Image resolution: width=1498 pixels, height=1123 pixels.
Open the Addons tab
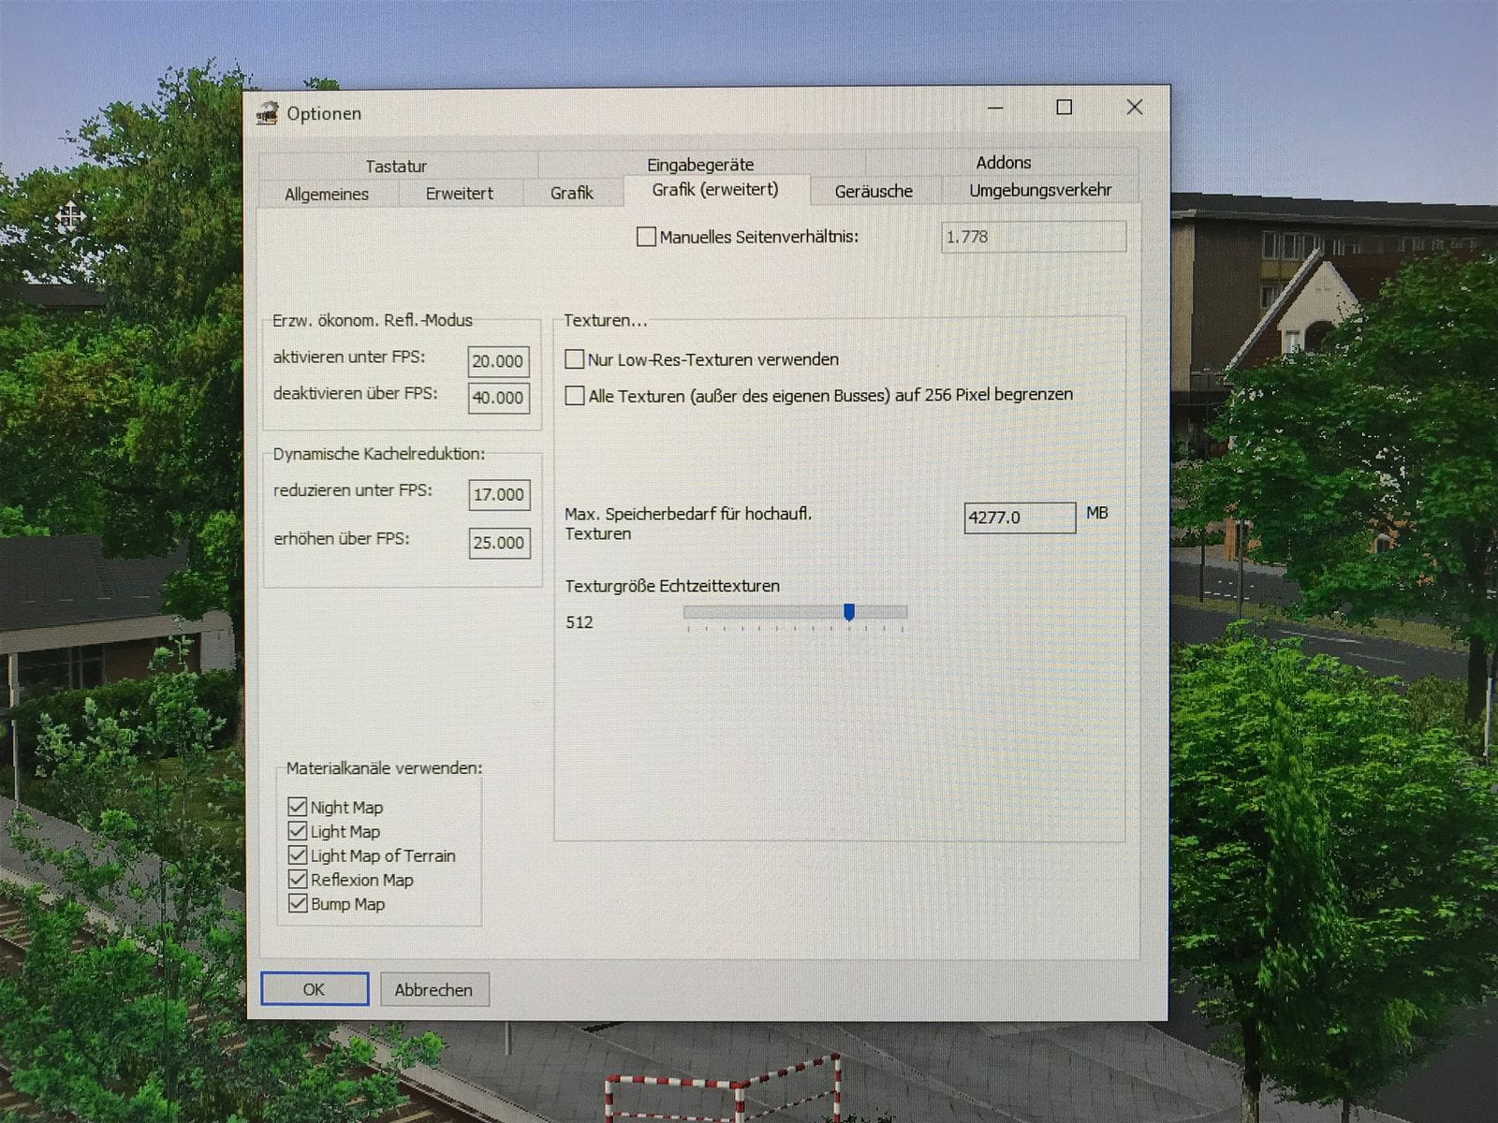click(1003, 162)
